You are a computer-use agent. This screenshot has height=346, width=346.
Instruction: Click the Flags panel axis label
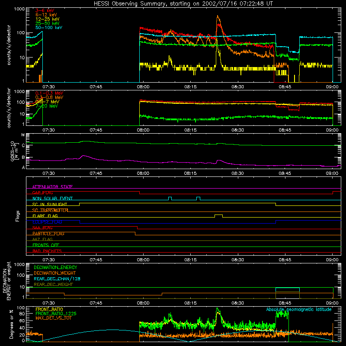point(18,216)
